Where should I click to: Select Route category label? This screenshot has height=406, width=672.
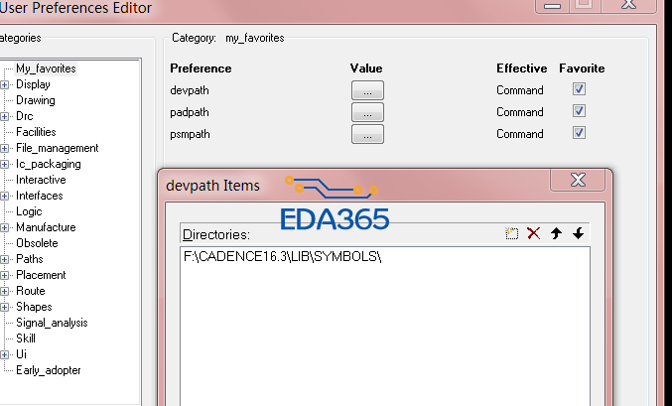31,291
